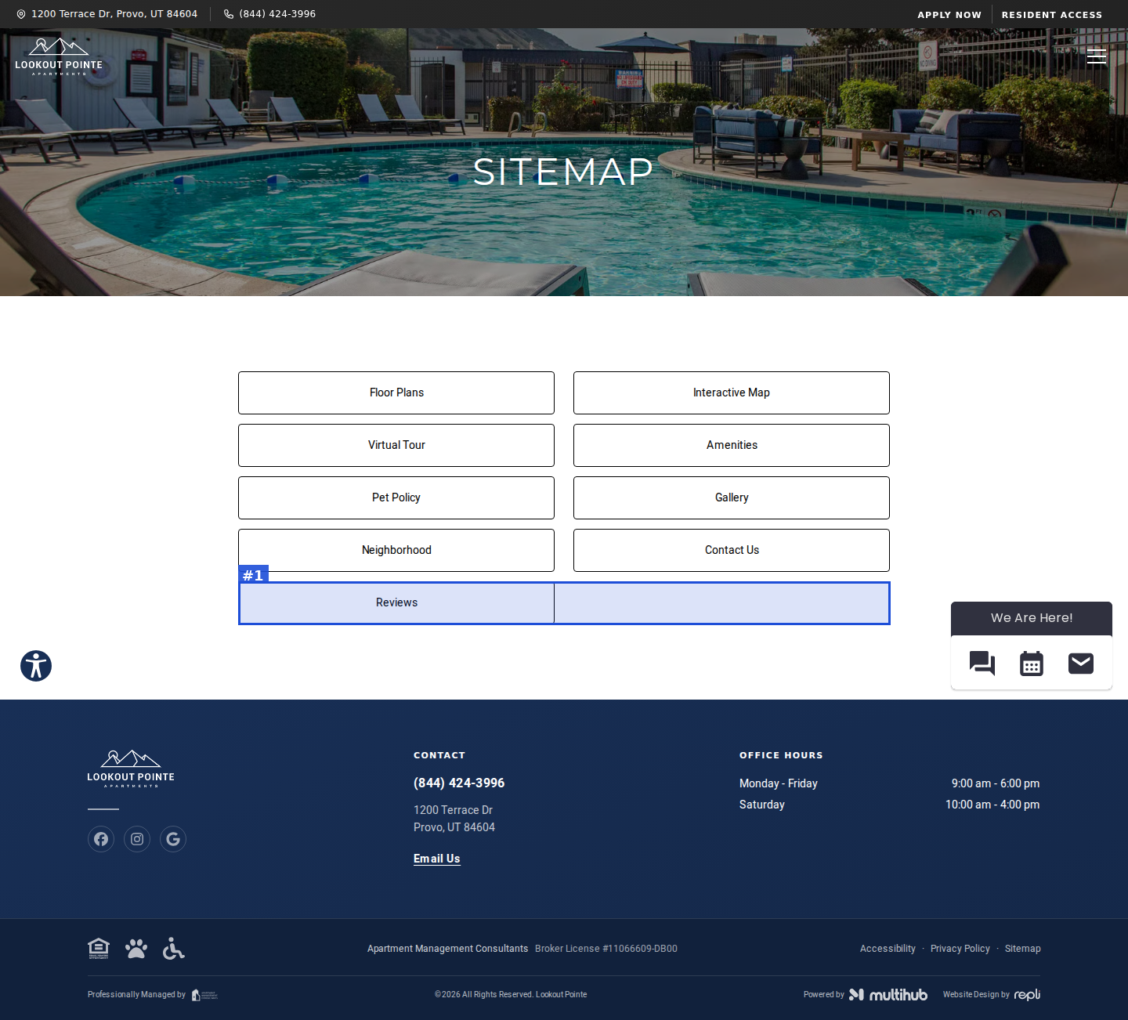1128x1020 pixels.
Task: Open Resident Access in top bar
Action: [1052, 15]
